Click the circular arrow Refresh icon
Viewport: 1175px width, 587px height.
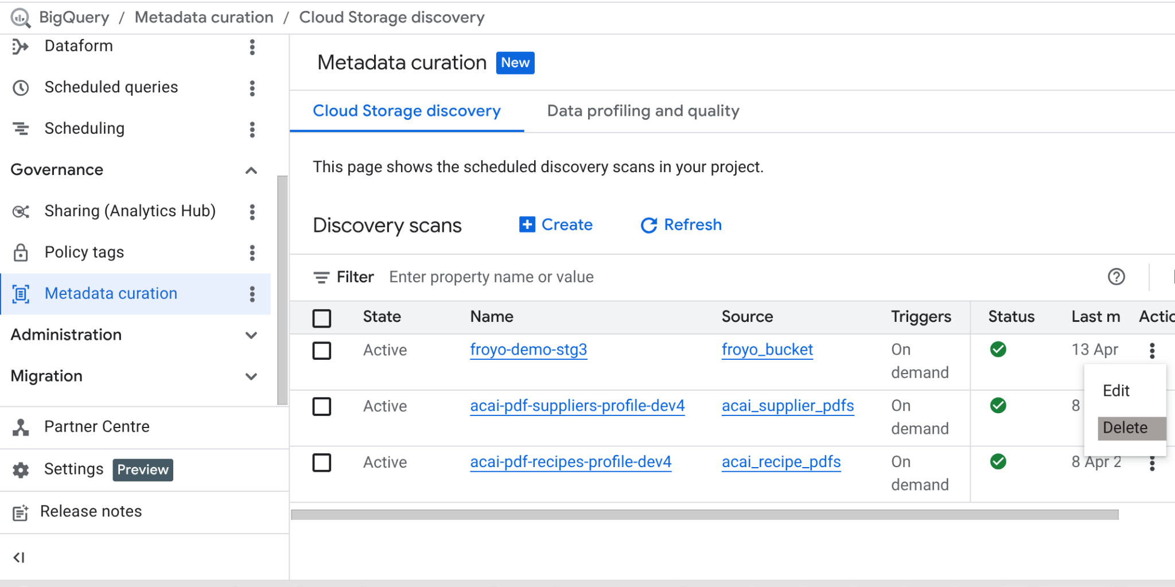(x=649, y=225)
